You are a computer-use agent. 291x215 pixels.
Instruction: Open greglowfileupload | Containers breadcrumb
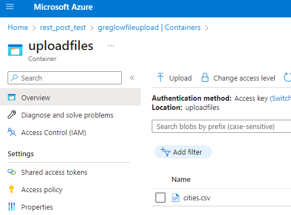point(149,27)
